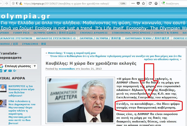Image resolution: width=187 pixels, height=126 pixels.
Task: Open next post about Κεδίκογλου δημόσια τηλεόραση
Action: pos(116,58)
